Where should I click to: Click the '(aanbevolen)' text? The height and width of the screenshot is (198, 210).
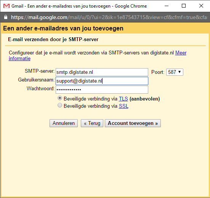[x=145, y=99]
